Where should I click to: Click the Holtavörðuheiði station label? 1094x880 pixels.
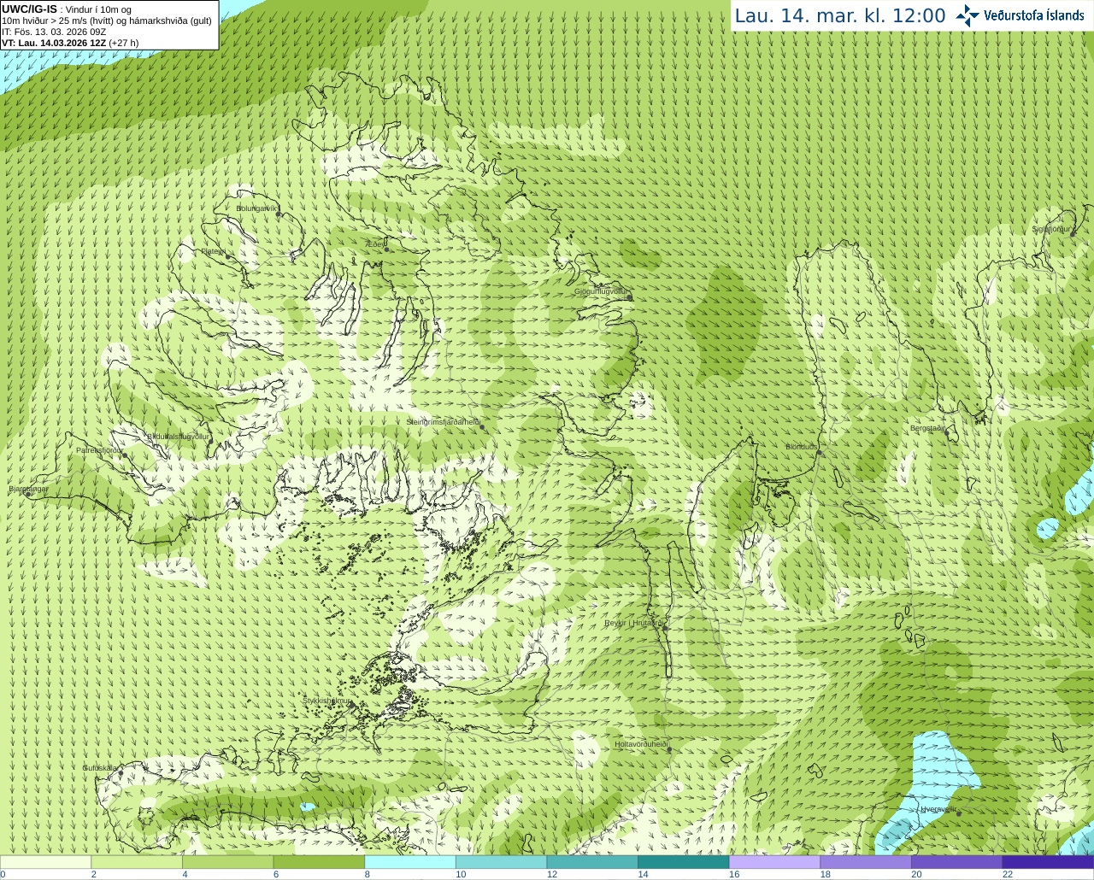click(640, 744)
